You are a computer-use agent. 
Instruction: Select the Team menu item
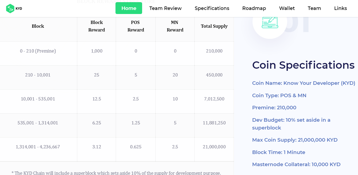coord(314,8)
